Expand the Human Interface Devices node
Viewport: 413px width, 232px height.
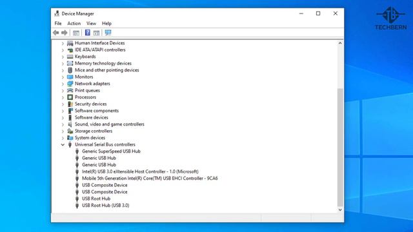tap(63, 43)
